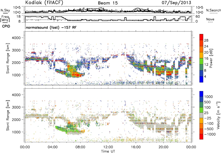Click the 'Time UT' axis label
Screen dimensions: 221x153
[108, 151]
